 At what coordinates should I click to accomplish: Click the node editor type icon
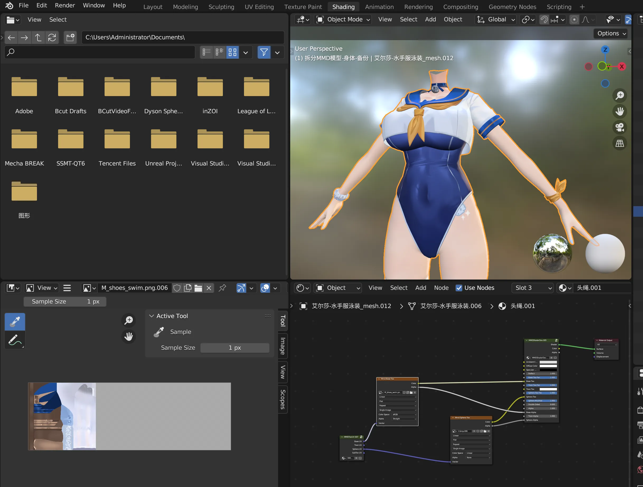(302, 288)
